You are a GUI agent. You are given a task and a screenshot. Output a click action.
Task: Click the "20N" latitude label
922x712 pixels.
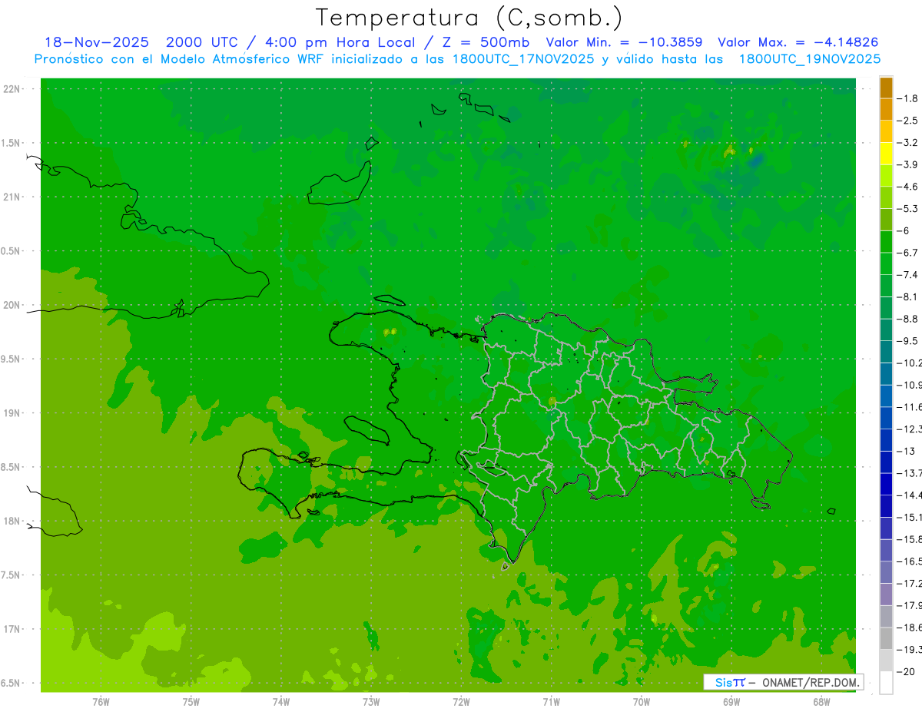pos(11,305)
